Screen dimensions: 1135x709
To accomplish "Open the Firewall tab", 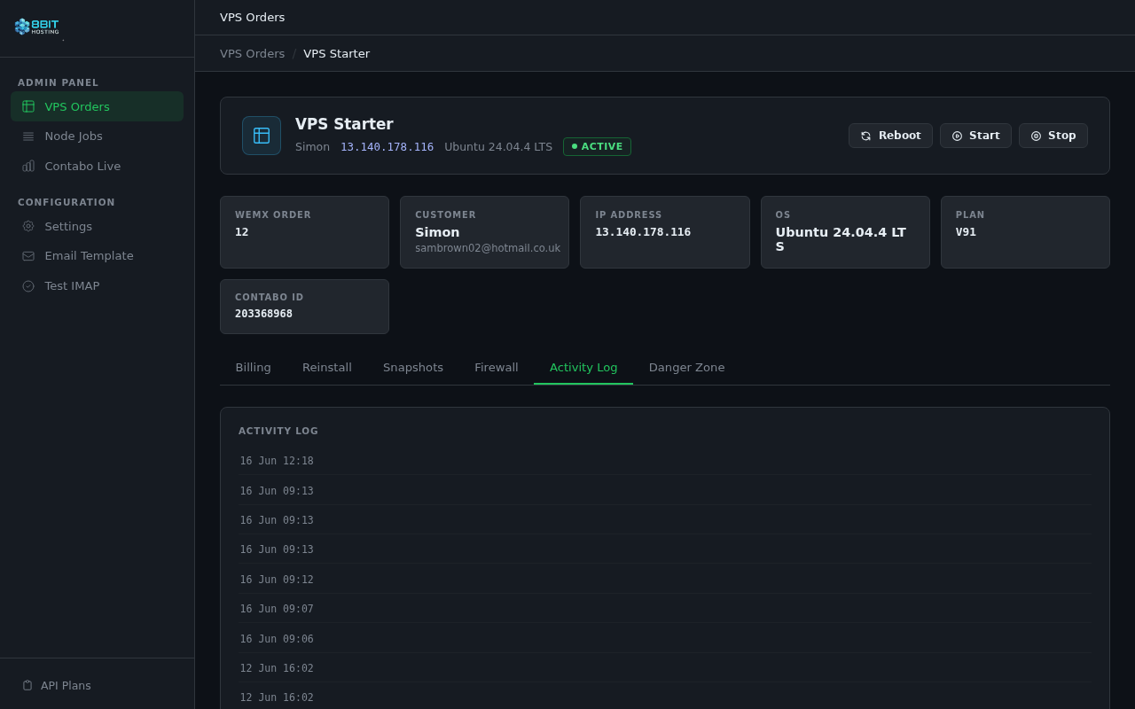I will (x=497, y=367).
